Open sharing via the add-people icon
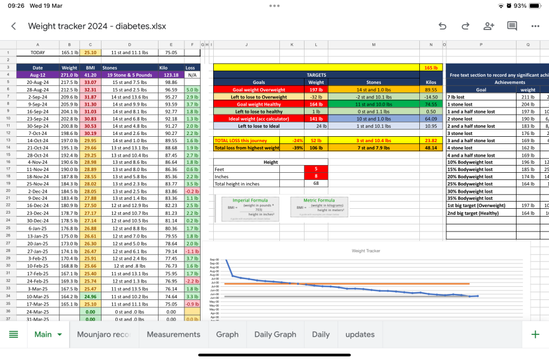 [488, 26]
